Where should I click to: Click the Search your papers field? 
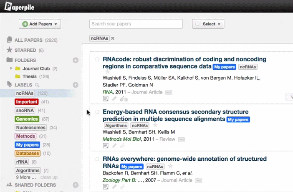(136, 24)
